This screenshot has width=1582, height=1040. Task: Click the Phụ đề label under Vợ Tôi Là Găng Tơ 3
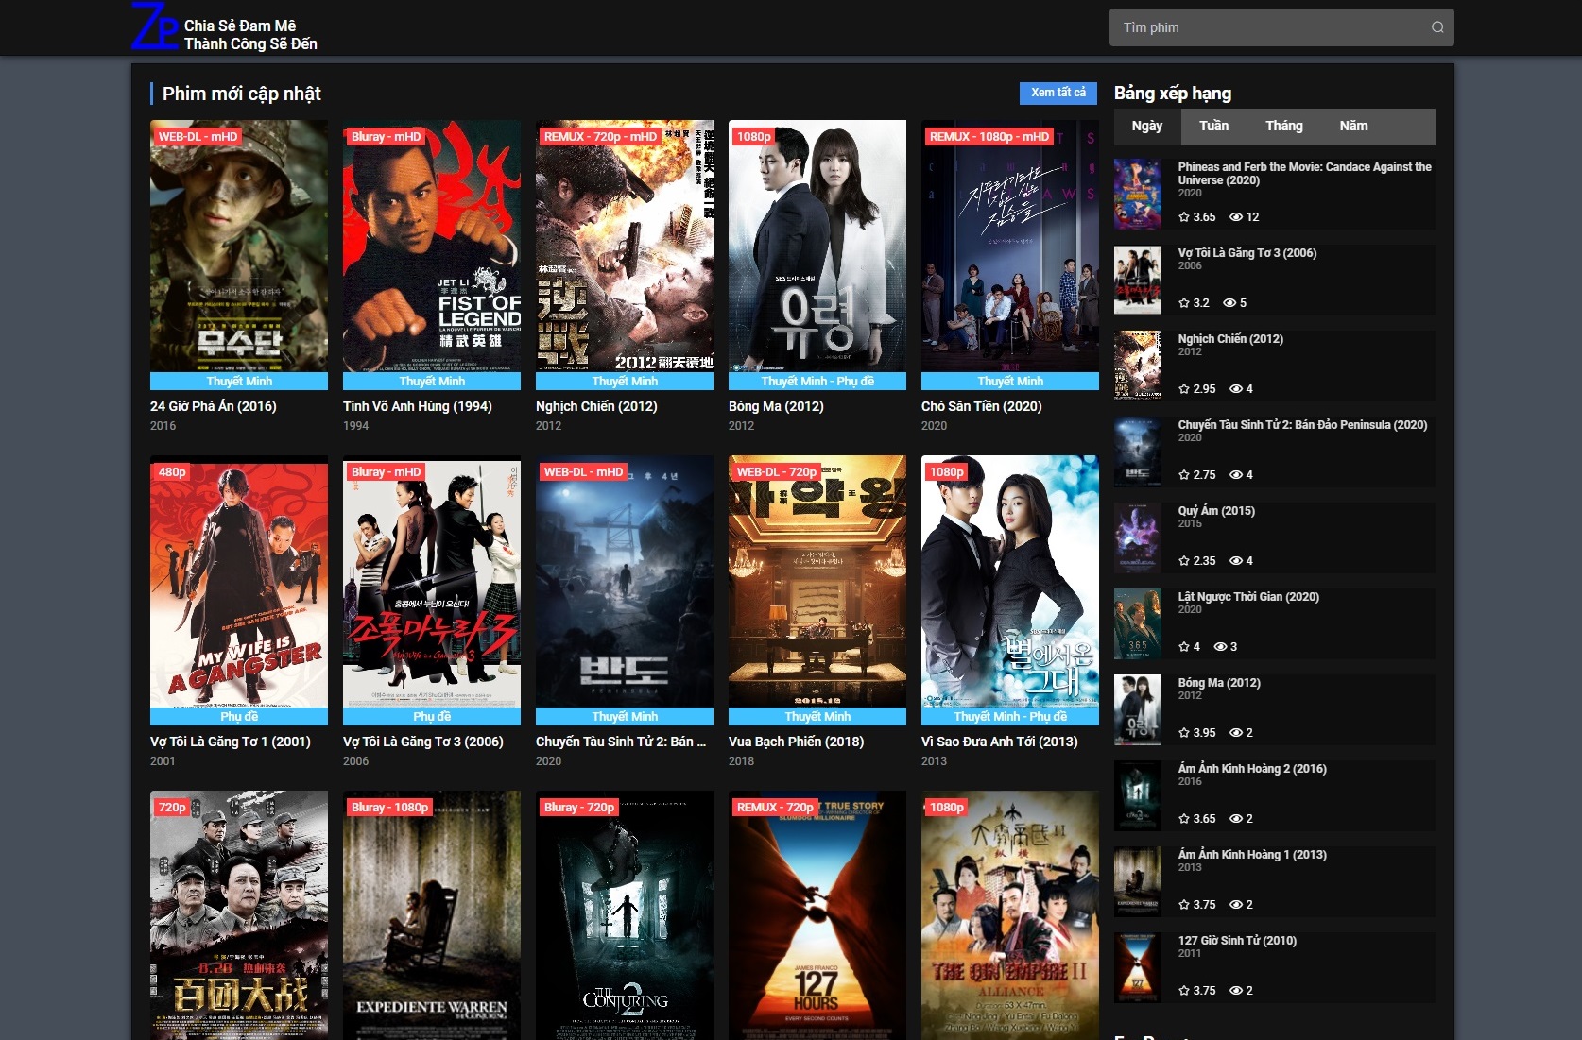pyautogui.click(x=432, y=717)
